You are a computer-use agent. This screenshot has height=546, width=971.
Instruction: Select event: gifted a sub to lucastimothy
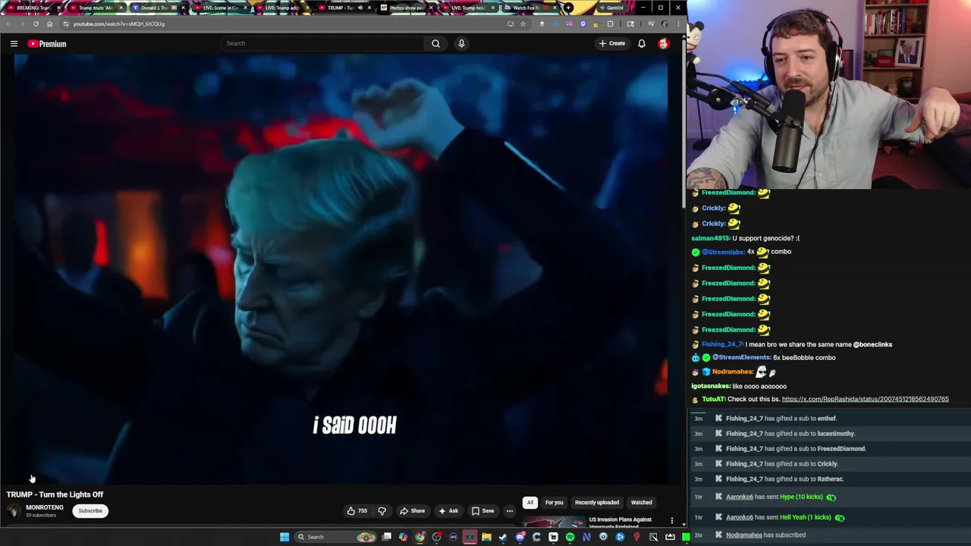tap(829, 434)
